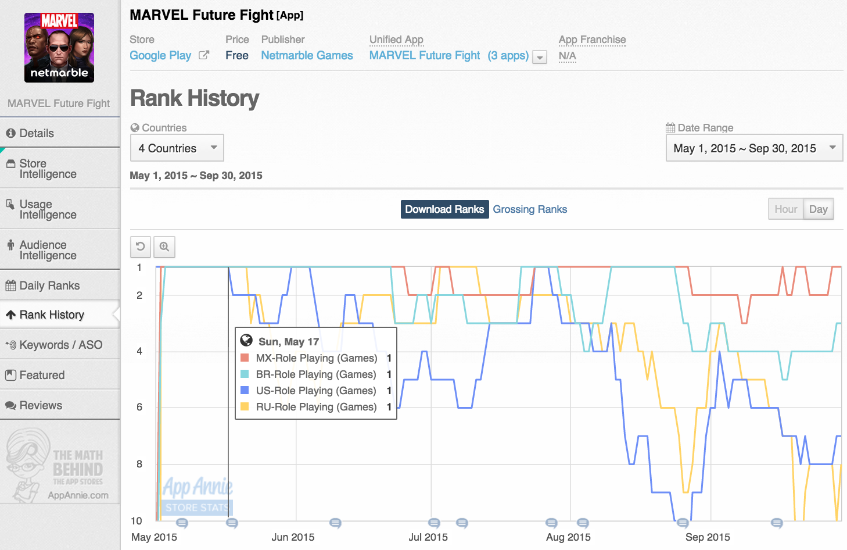Open Netmarble Games publisher page
Viewport: 847px width, 550px height.
pyautogui.click(x=307, y=55)
